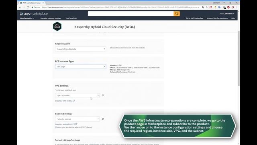The height and width of the screenshot is (145, 257).
Task: Click the Secure padlock indicator
Action: tap(36, 7)
